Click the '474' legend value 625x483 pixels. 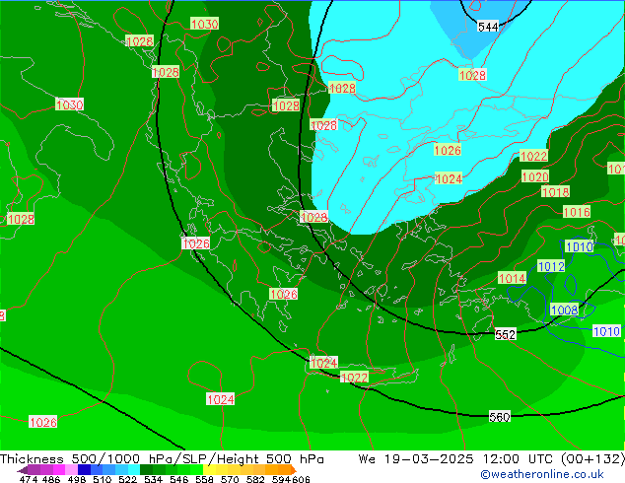(29, 479)
